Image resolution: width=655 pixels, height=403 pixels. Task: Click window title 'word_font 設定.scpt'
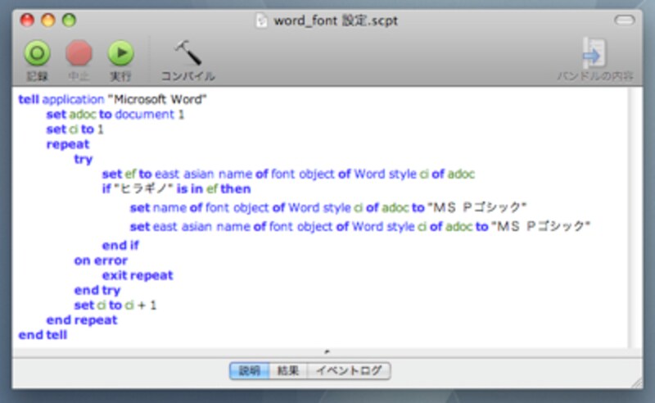(336, 20)
